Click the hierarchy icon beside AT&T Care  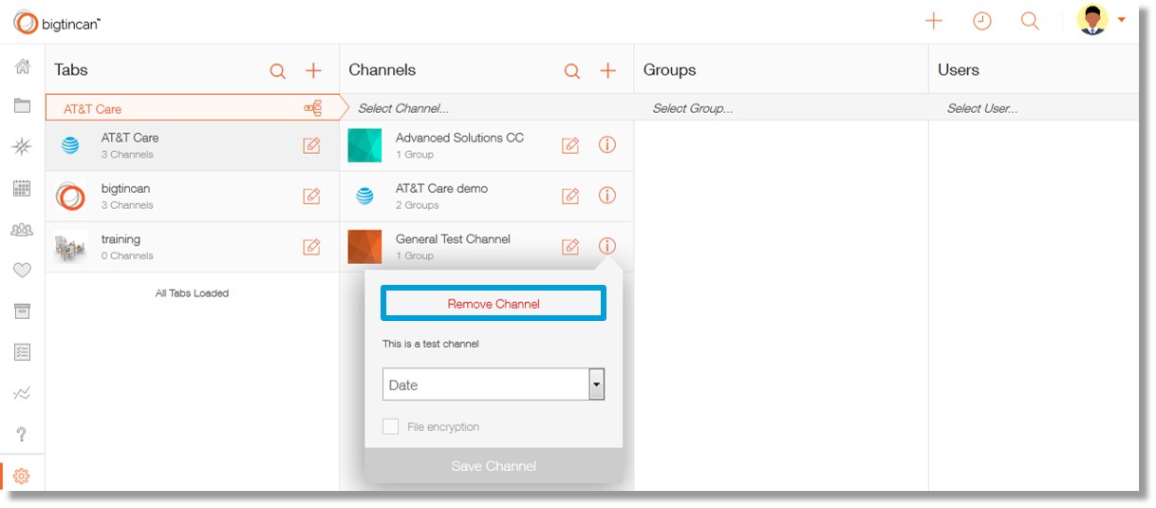[x=312, y=108]
